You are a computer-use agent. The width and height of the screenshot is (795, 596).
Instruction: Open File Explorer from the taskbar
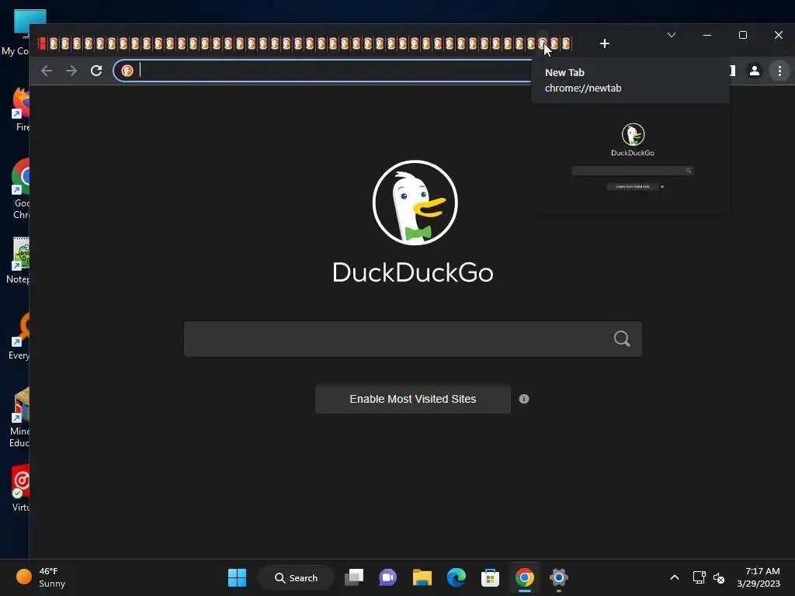coord(422,577)
